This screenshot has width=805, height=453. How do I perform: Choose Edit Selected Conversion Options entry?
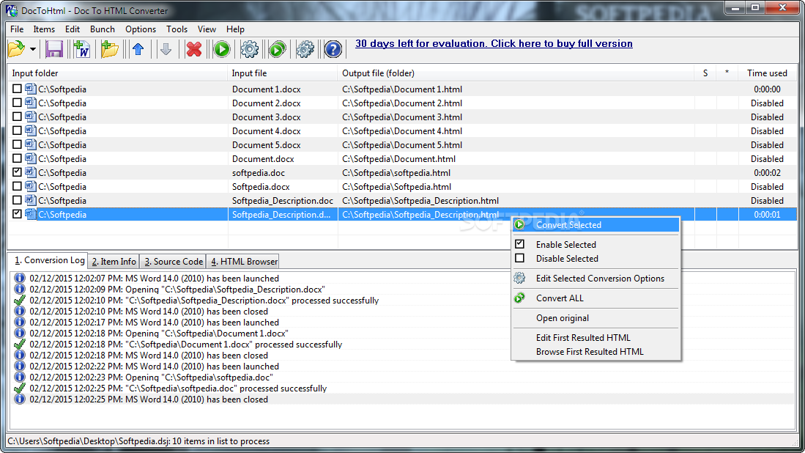[x=596, y=279]
